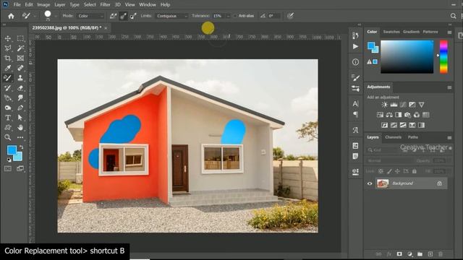
Task: Hide the Background layer with eye icon
Action: 370,183
